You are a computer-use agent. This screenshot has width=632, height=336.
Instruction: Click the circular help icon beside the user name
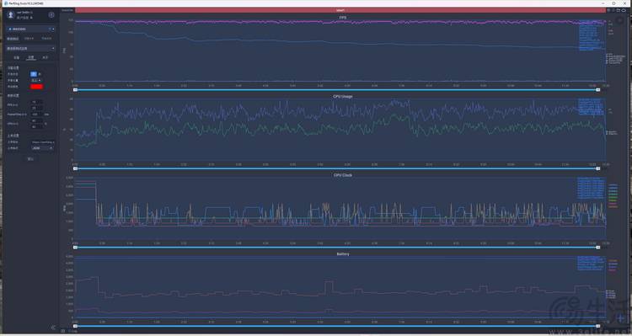pyautogui.click(x=51, y=15)
